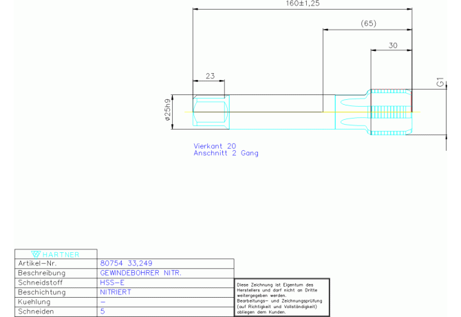Click the threaded cutting head of the tap
Viewport: 461px width, 317px height.
point(391,111)
